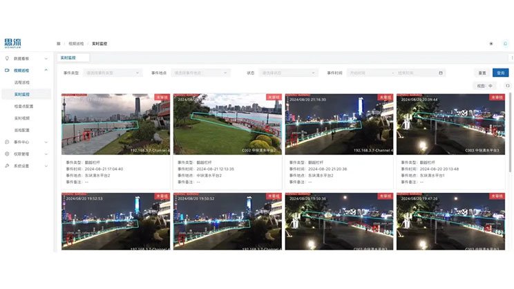Open the tab options icon at the tab bar's right end
This screenshot has width=514, height=289.
coord(512,58)
